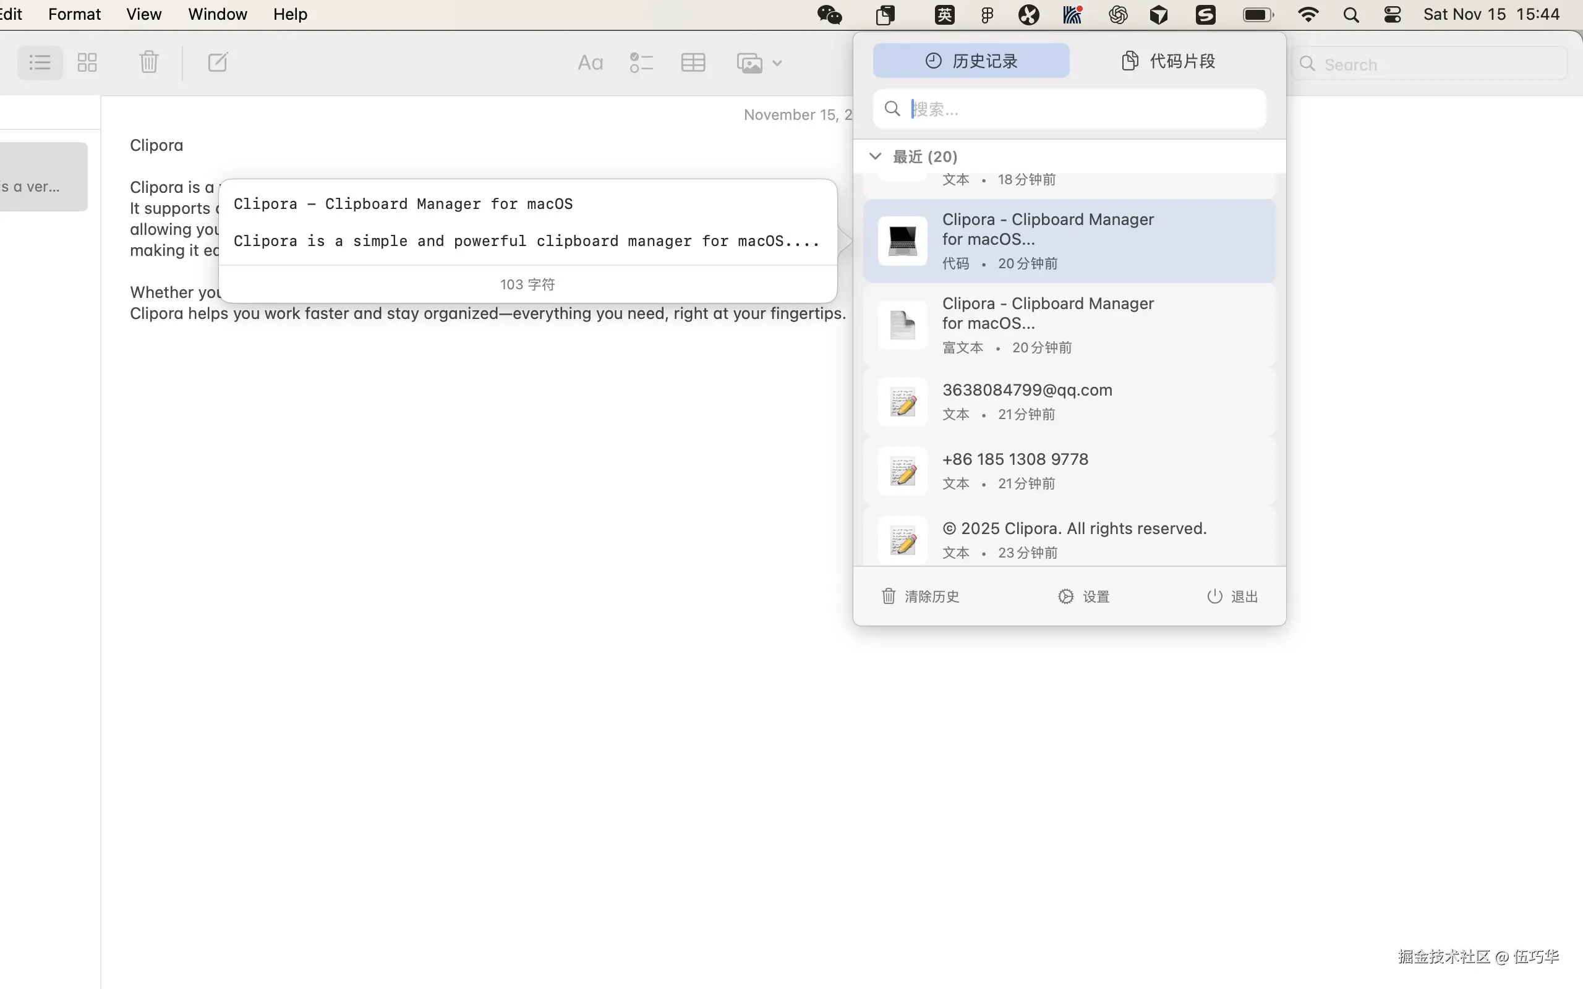1583x989 pixels.
Task: Switch Notes to list view
Action: click(x=40, y=63)
